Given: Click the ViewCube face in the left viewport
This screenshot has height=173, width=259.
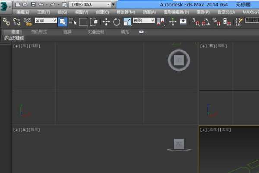Looking at the screenshot, I should click(x=179, y=144).
